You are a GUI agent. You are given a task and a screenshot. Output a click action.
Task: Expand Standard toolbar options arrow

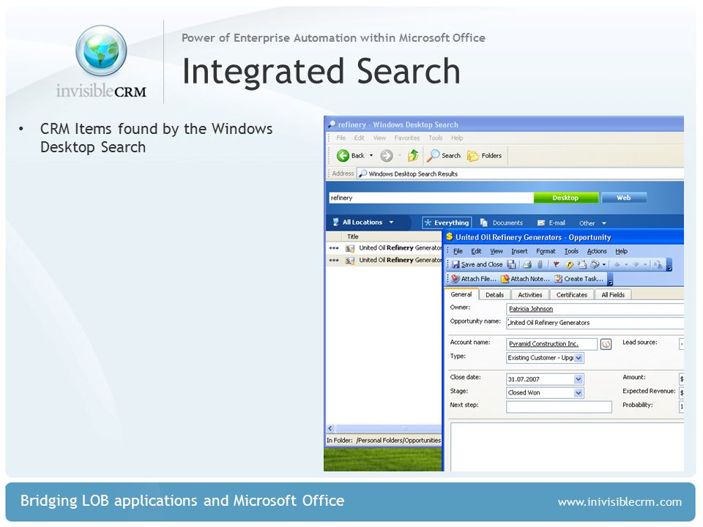[x=669, y=265]
